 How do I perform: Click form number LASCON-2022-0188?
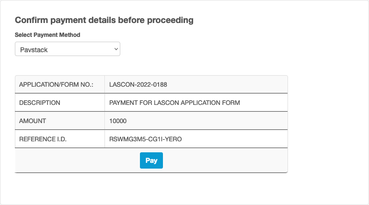(138, 85)
